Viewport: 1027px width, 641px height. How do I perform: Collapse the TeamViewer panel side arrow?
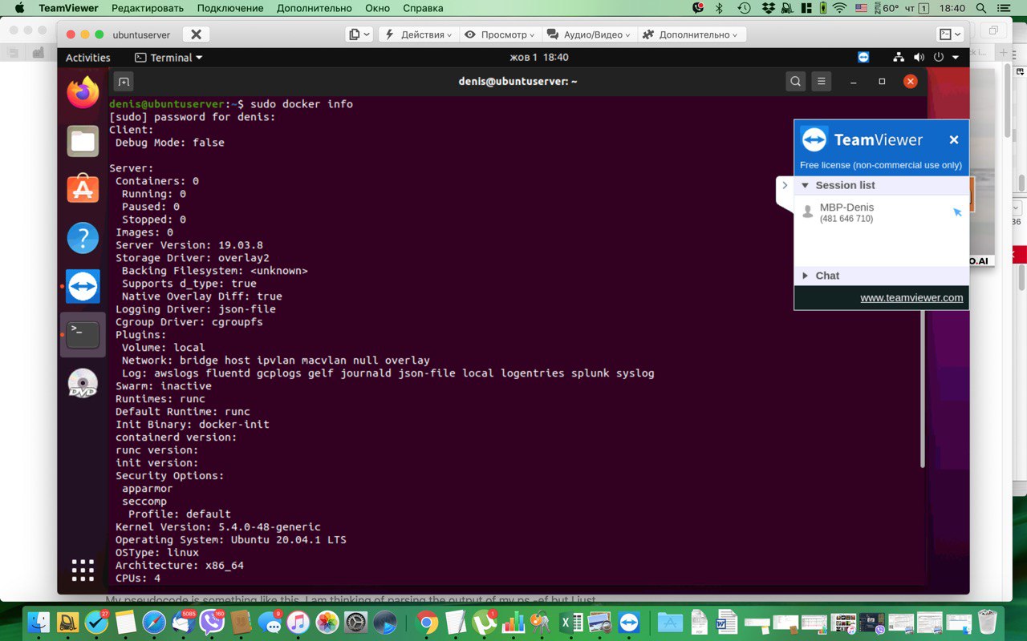point(785,185)
